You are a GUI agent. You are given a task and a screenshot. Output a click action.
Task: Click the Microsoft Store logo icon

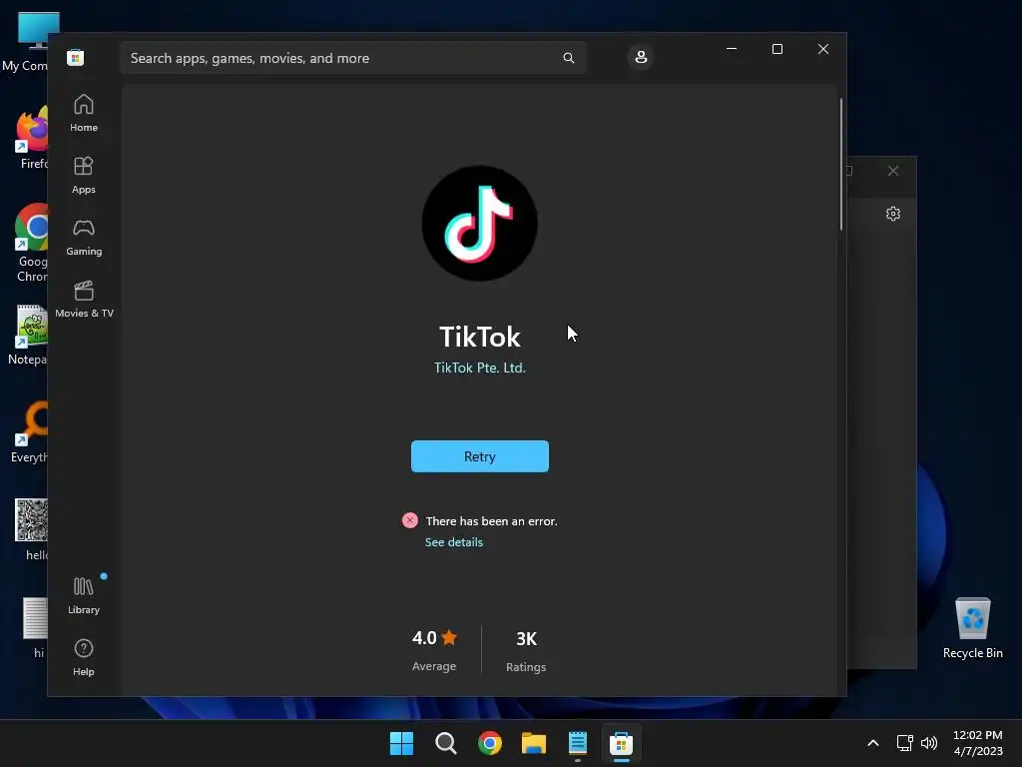pos(76,57)
